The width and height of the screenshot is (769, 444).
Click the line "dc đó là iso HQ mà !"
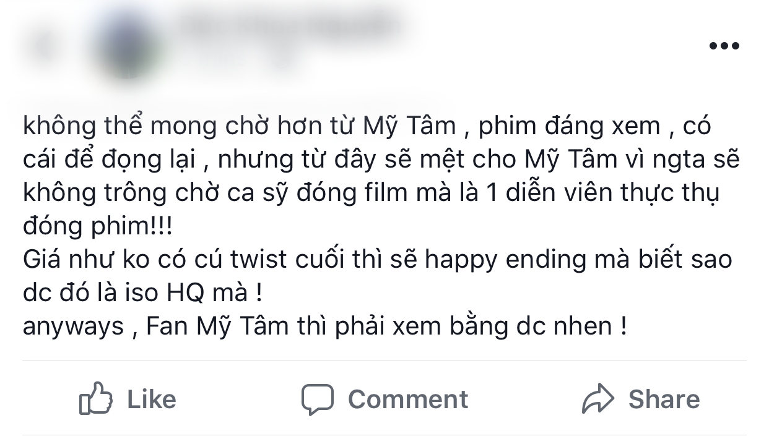click(142, 293)
